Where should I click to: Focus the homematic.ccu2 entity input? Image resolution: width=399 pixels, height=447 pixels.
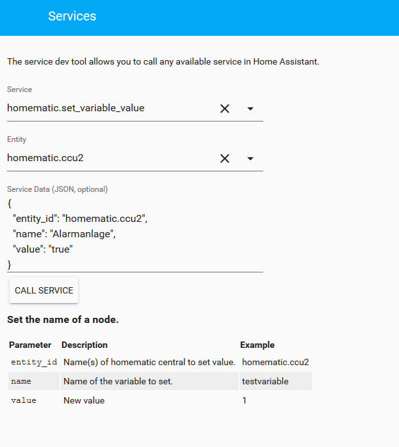(x=109, y=158)
